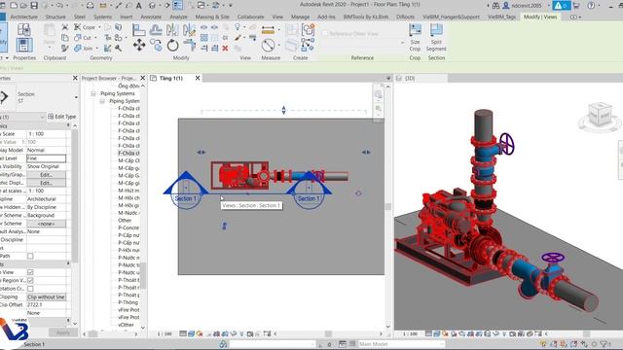Click the Text tool icon in quick access toolbar
The width and height of the screenshot is (623, 350).
click(x=138, y=6)
